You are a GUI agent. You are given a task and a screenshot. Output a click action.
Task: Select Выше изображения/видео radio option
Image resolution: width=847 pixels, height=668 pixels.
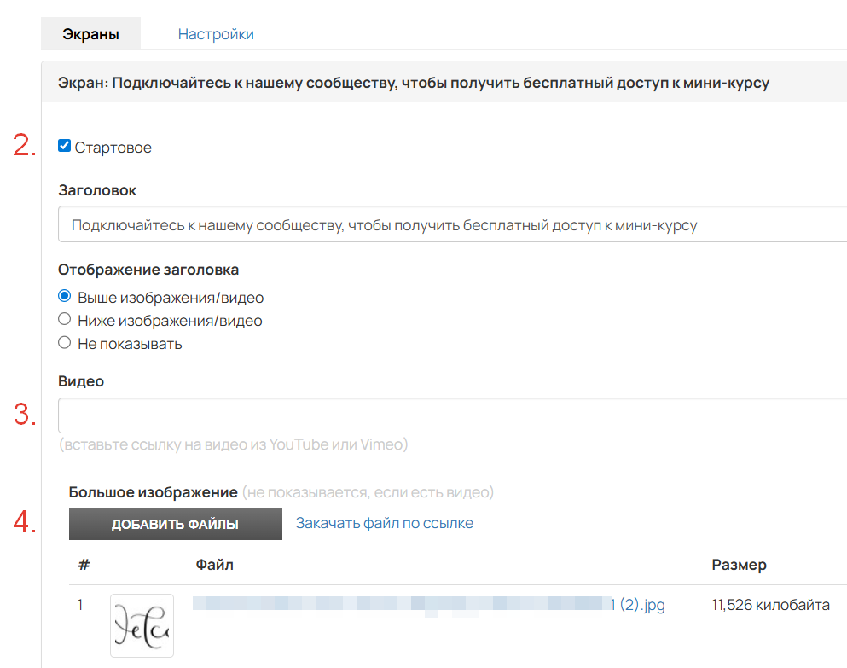coord(64,297)
